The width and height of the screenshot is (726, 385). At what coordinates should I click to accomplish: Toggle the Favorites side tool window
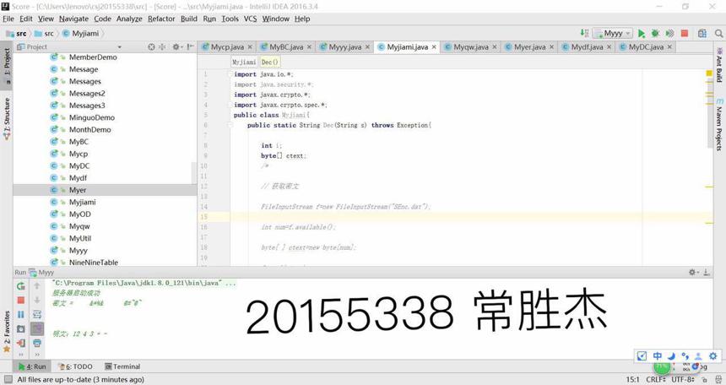coord(7,332)
